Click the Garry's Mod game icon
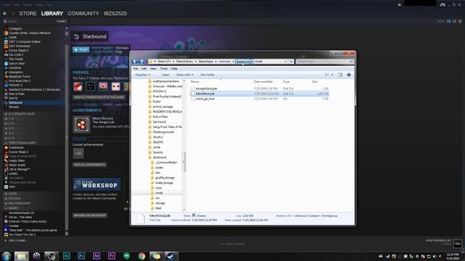The width and height of the screenshot is (465, 261). point(6,63)
